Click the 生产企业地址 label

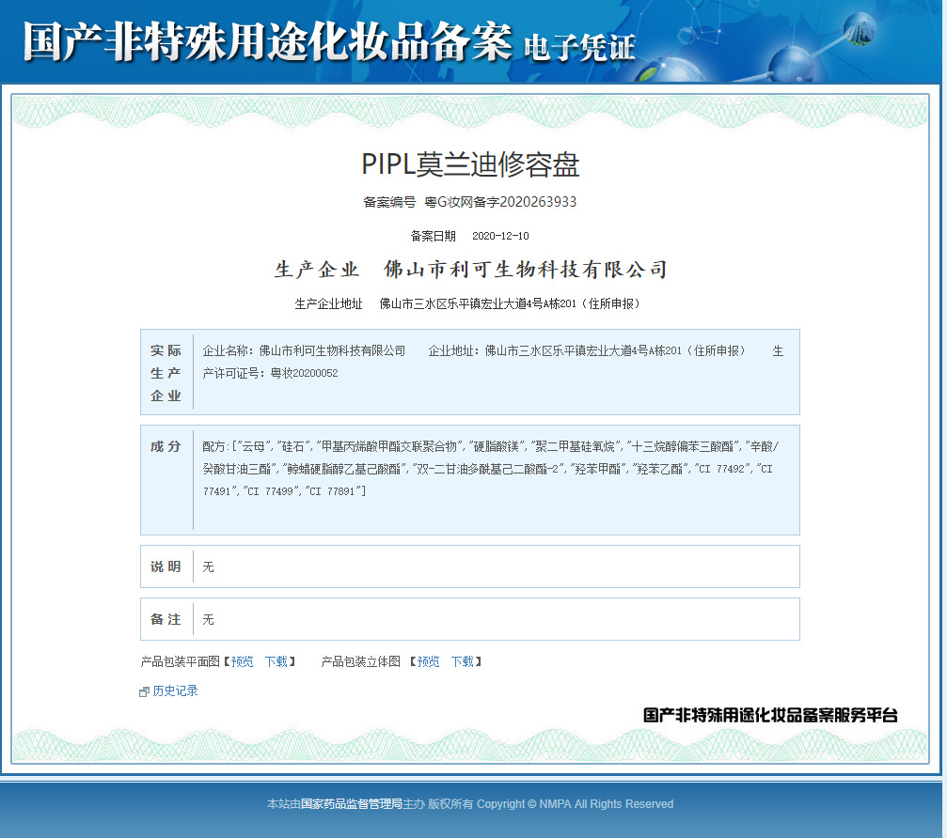click(328, 303)
